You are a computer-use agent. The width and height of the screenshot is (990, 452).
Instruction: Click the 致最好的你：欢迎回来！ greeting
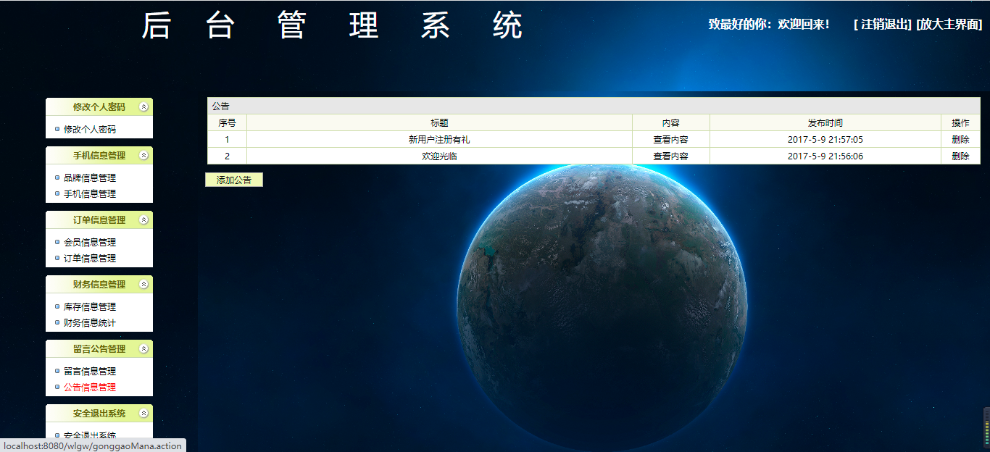click(769, 24)
